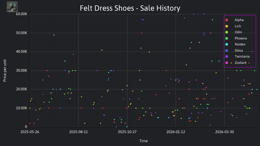The image size is (260, 146).
Task: Click the Felt Dress Shoes item icon
Action: pyautogui.click(x=12, y=7)
